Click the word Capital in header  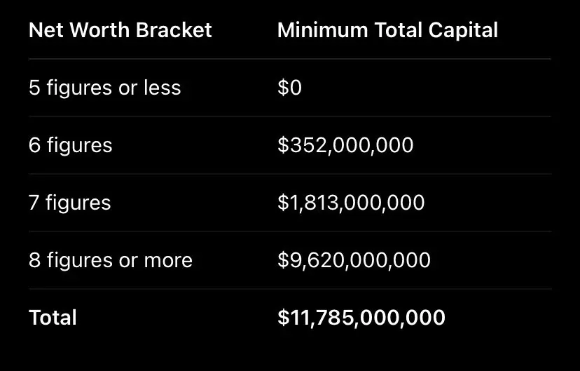click(x=463, y=31)
